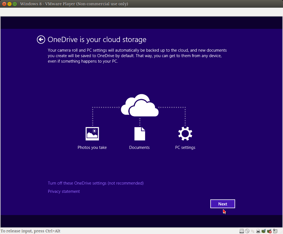
Task: Click VMware hard disk status icon
Action: [x=242, y=231]
